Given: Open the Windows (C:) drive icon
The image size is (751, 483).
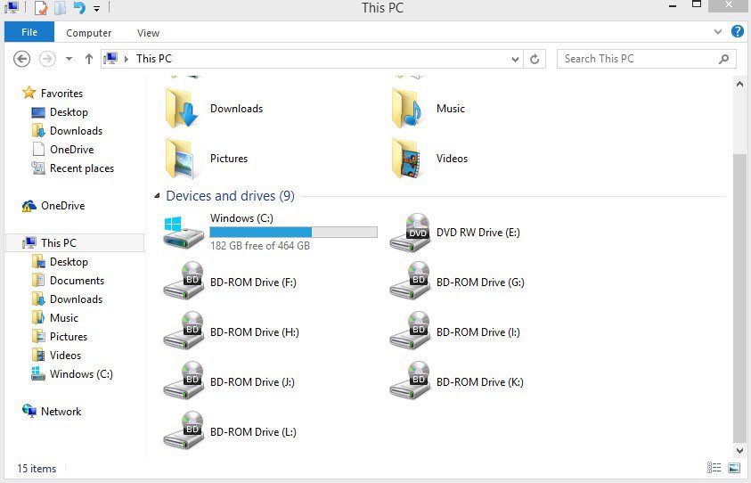Looking at the screenshot, I should (184, 232).
